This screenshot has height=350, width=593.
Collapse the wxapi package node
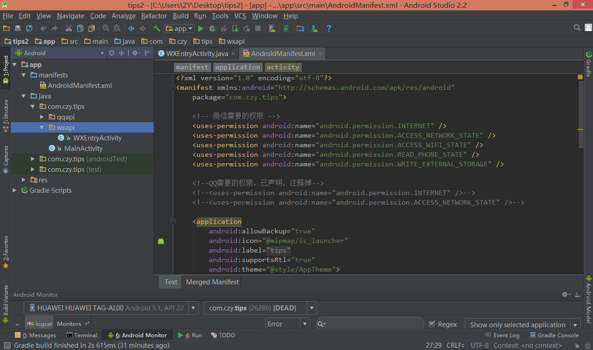[x=42, y=128]
